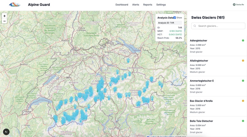Click Medium glacier label under Allalingletscher
This screenshot has height=137, width=247.
click(x=197, y=72)
